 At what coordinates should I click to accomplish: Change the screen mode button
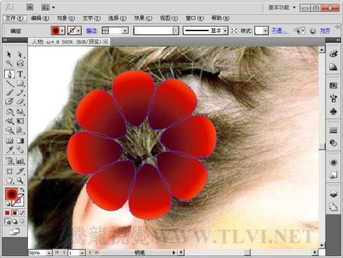pyautogui.click(x=15, y=231)
